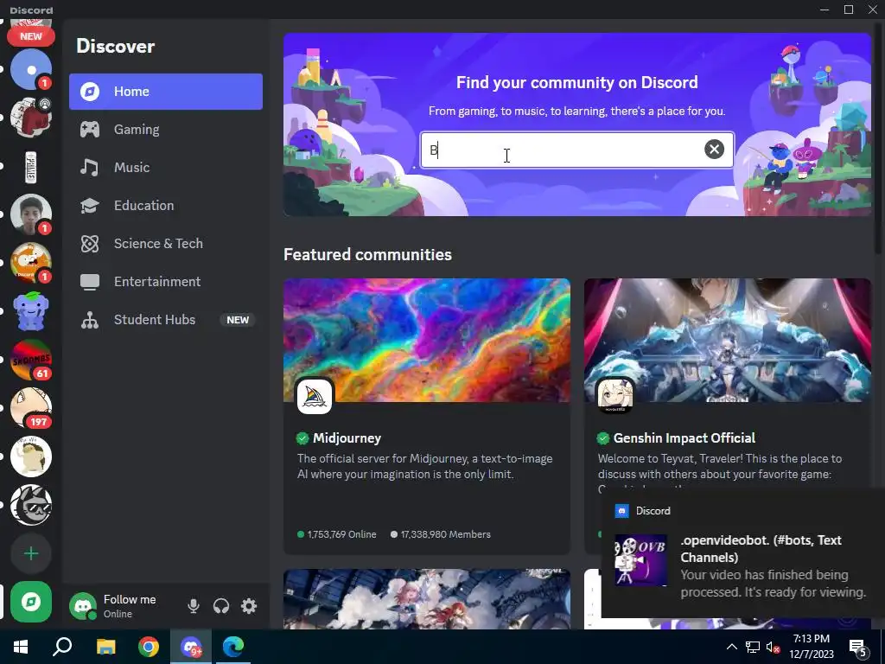Screen dimensions: 885x664
Task: Click the page vertical scrollbar
Action: (x=878, y=138)
